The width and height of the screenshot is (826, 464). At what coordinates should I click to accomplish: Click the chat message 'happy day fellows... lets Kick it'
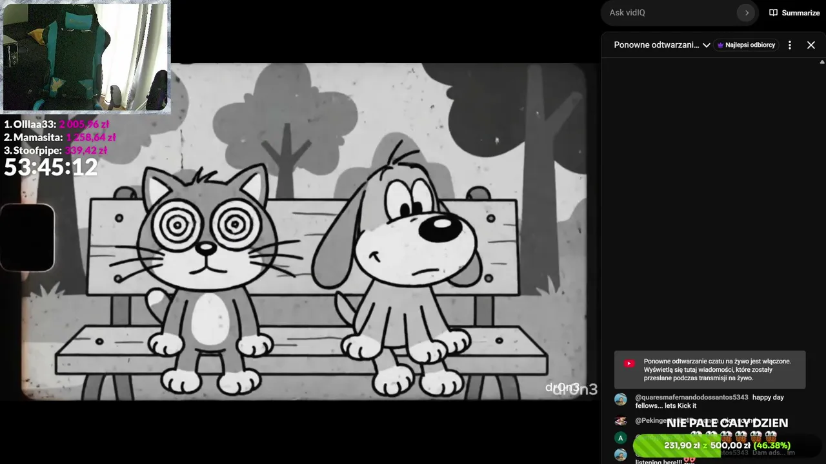tap(710, 401)
